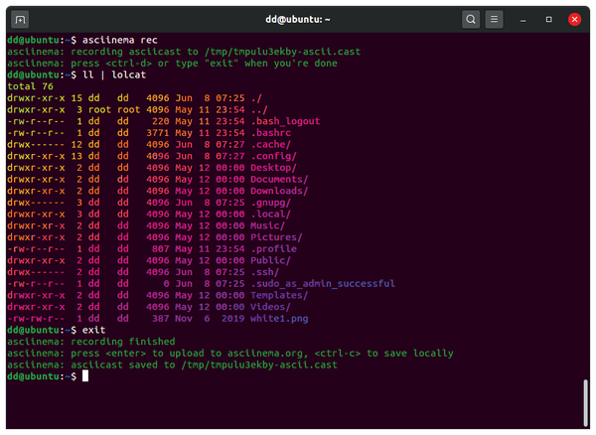Open the terminal search tool
596x435 pixels.
point(471,20)
